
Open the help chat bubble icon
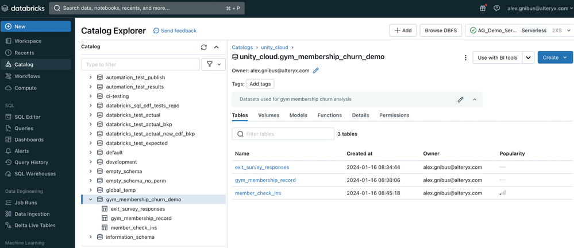click(497, 8)
